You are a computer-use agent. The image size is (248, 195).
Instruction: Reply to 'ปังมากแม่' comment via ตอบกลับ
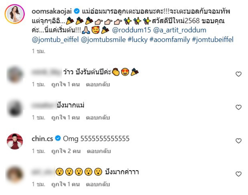click(98, 118)
